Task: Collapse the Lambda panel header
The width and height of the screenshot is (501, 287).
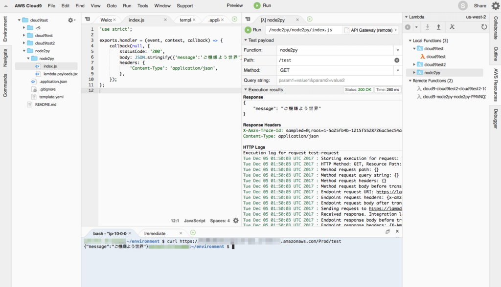Action: (407, 17)
